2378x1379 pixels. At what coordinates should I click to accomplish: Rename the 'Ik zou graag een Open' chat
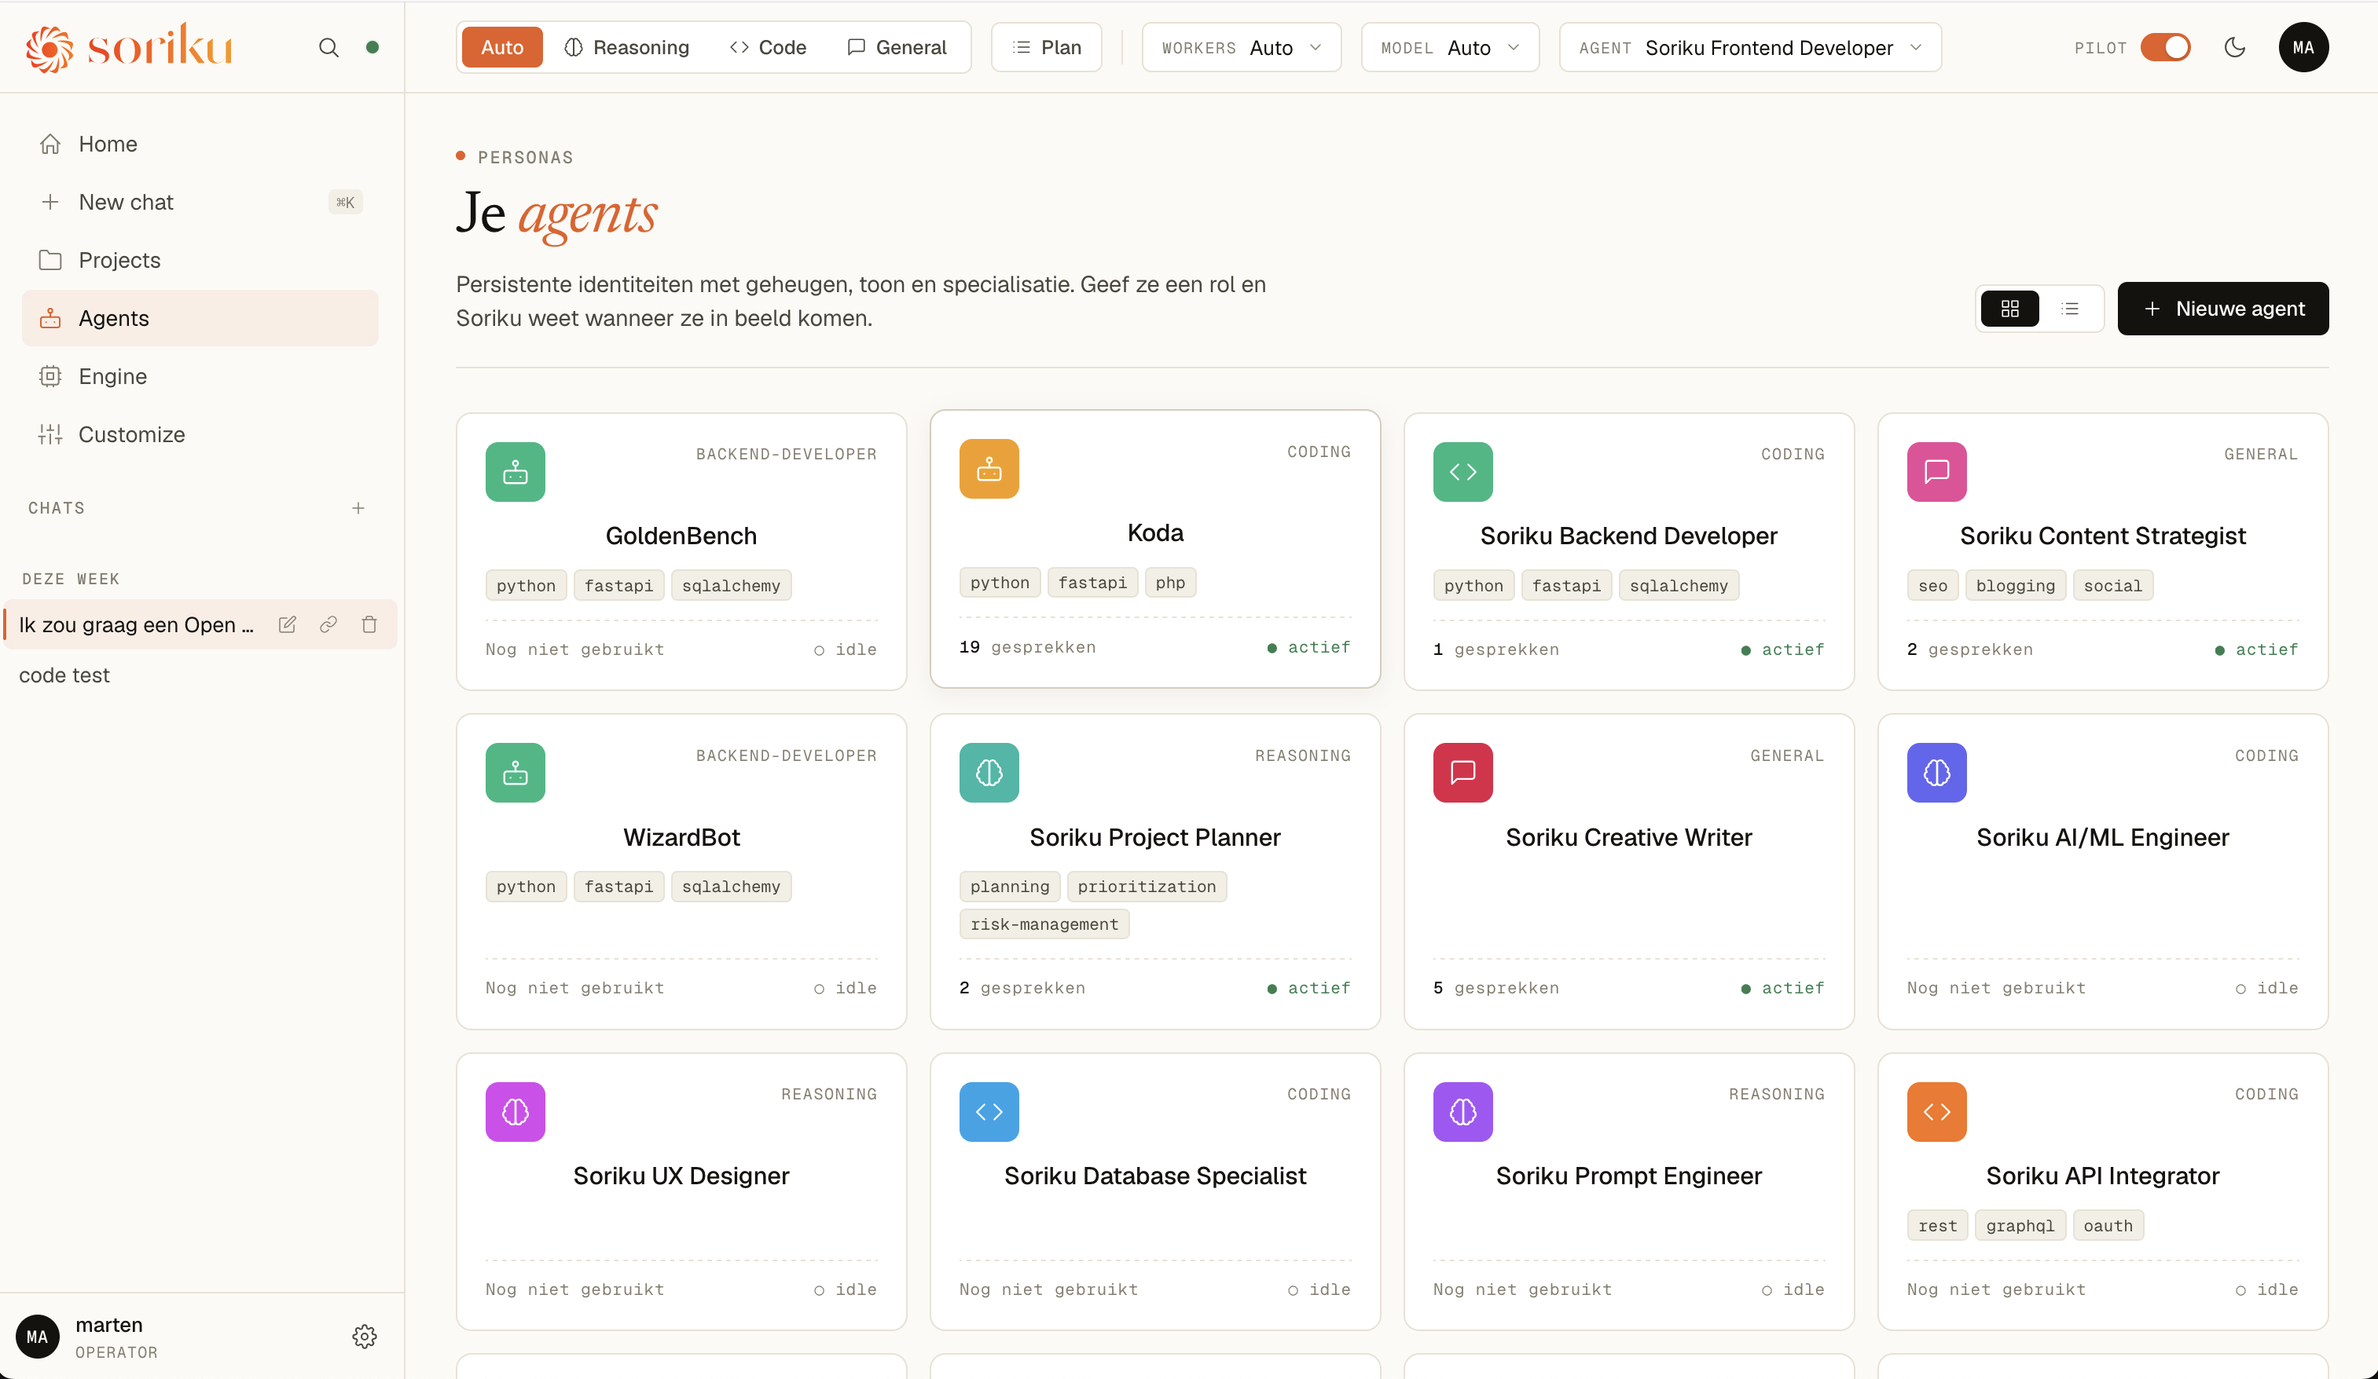coord(288,624)
